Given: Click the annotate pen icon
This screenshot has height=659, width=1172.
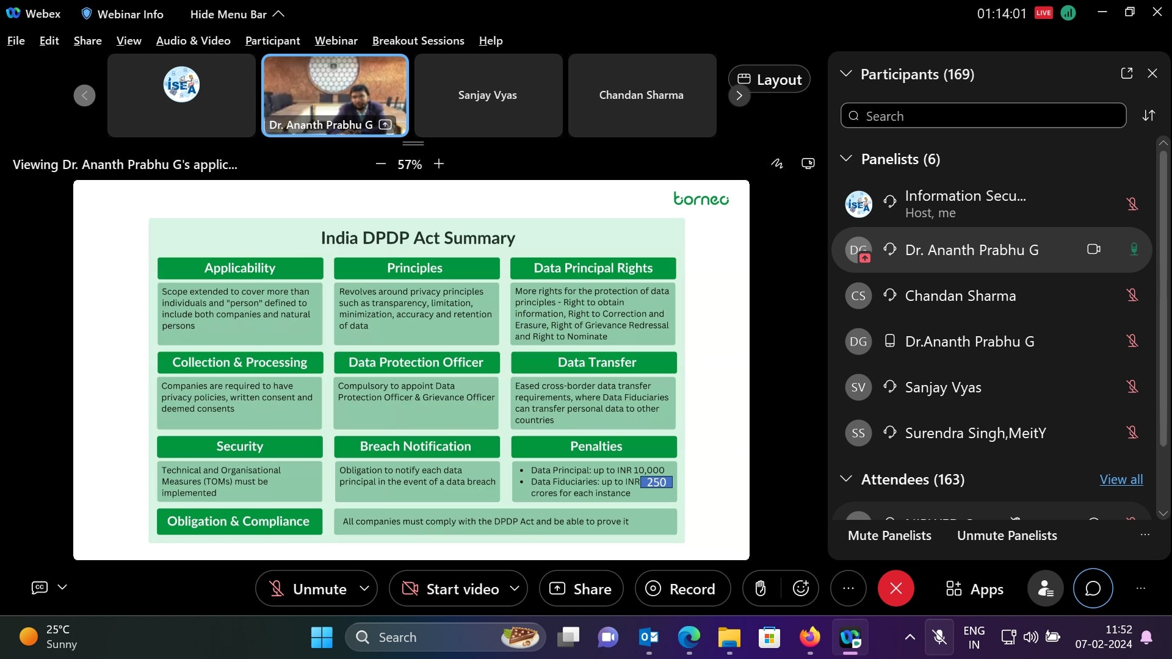Looking at the screenshot, I should 776,164.
